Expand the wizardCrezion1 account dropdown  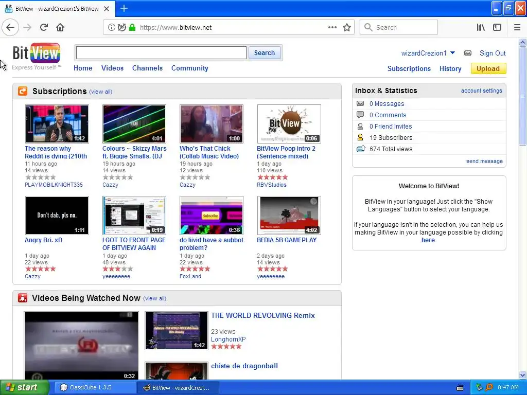pos(452,53)
